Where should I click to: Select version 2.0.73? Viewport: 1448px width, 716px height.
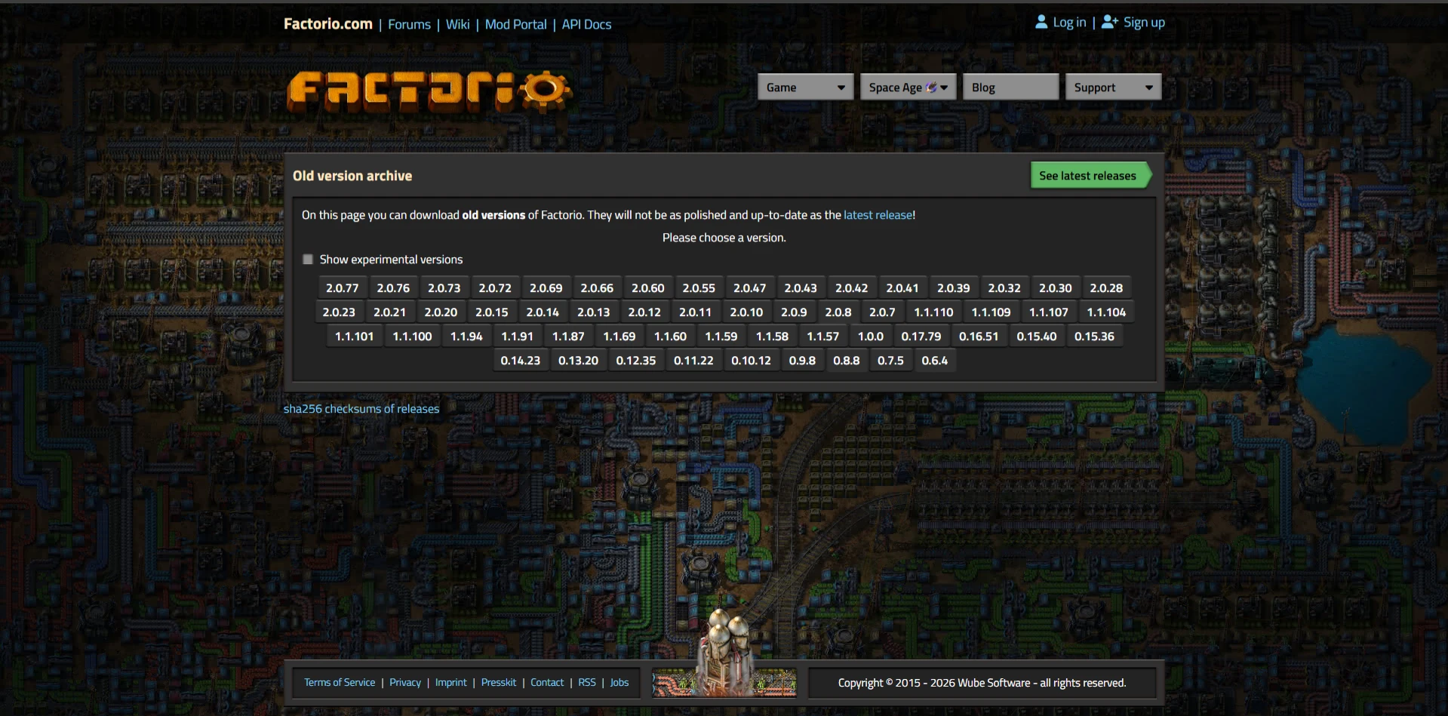coord(444,288)
